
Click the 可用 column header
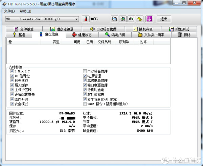(x=72, y=42)
